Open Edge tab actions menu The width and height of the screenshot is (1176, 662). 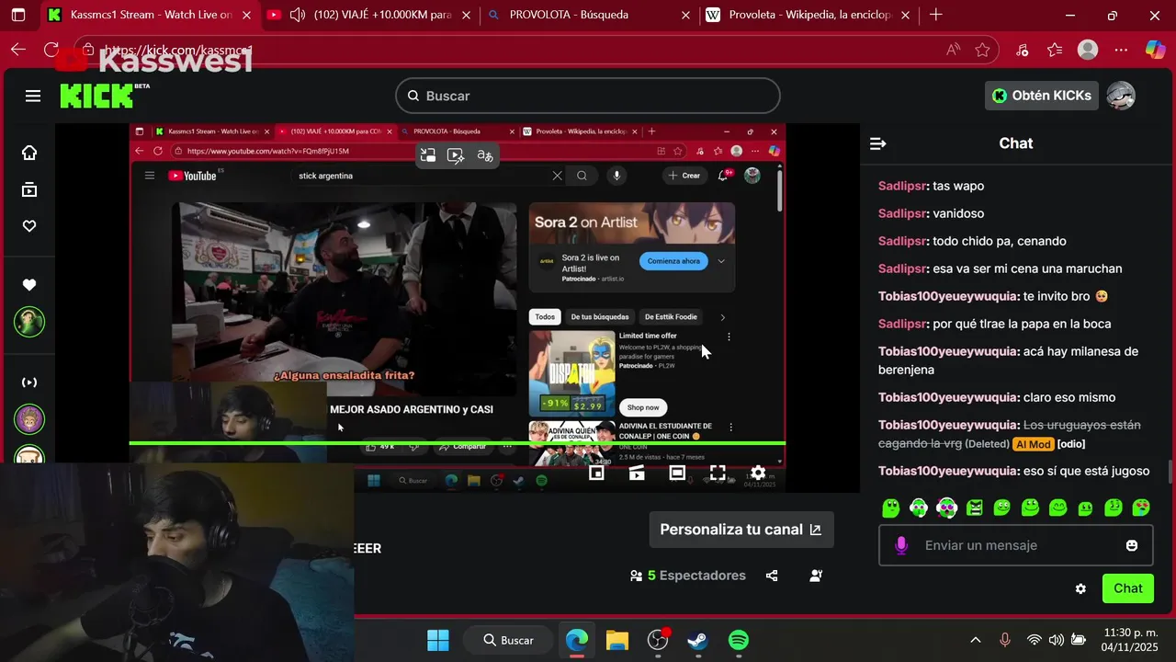tap(18, 15)
